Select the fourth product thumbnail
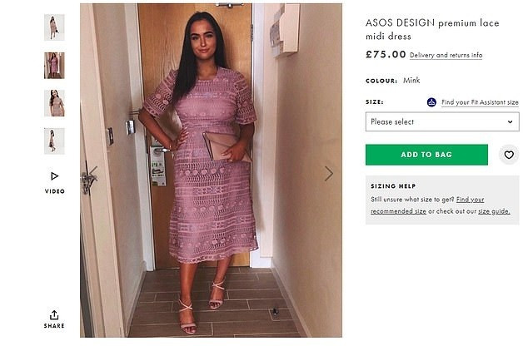Viewport: 528px width, 346px height. pyautogui.click(x=54, y=141)
